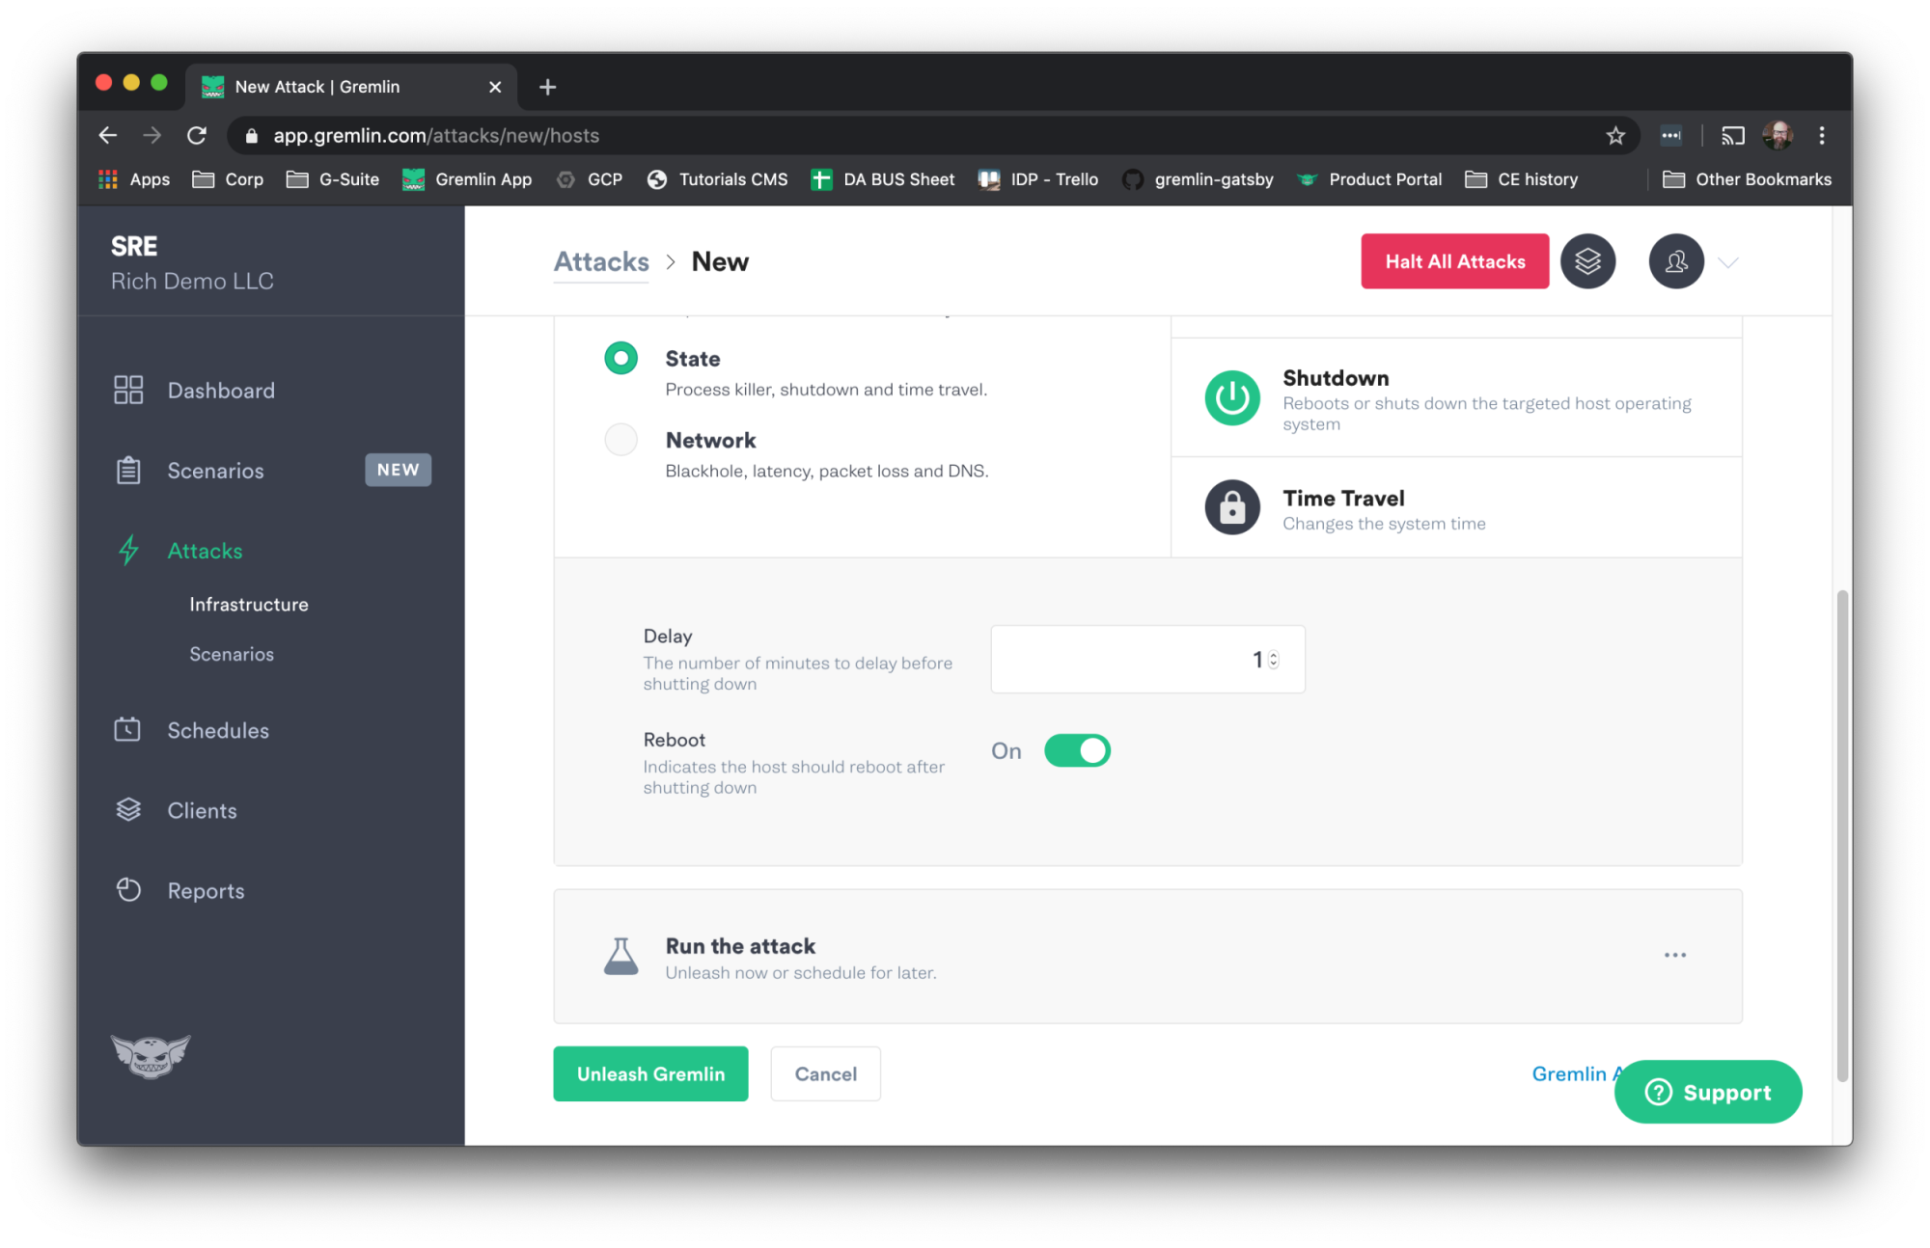Click the NEW badge beside Scenarios

[x=398, y=470]
